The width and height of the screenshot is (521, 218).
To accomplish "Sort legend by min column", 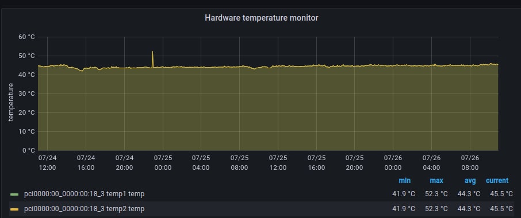I will 404,181.
